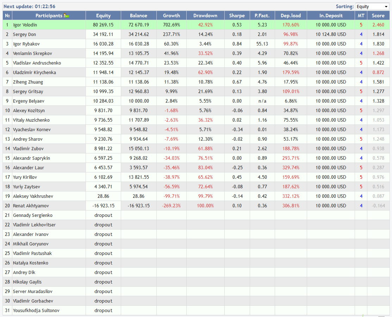Viewport: 392px width, 317px height.
Task: Click the Participants column header
Action: 49,16
